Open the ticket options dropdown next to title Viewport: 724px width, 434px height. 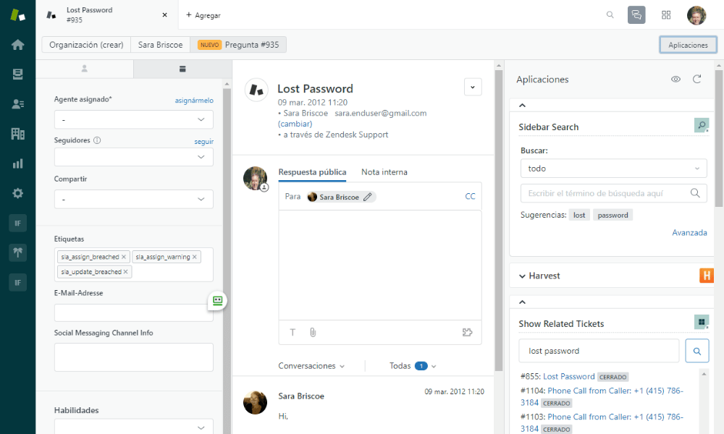[473, 87]
